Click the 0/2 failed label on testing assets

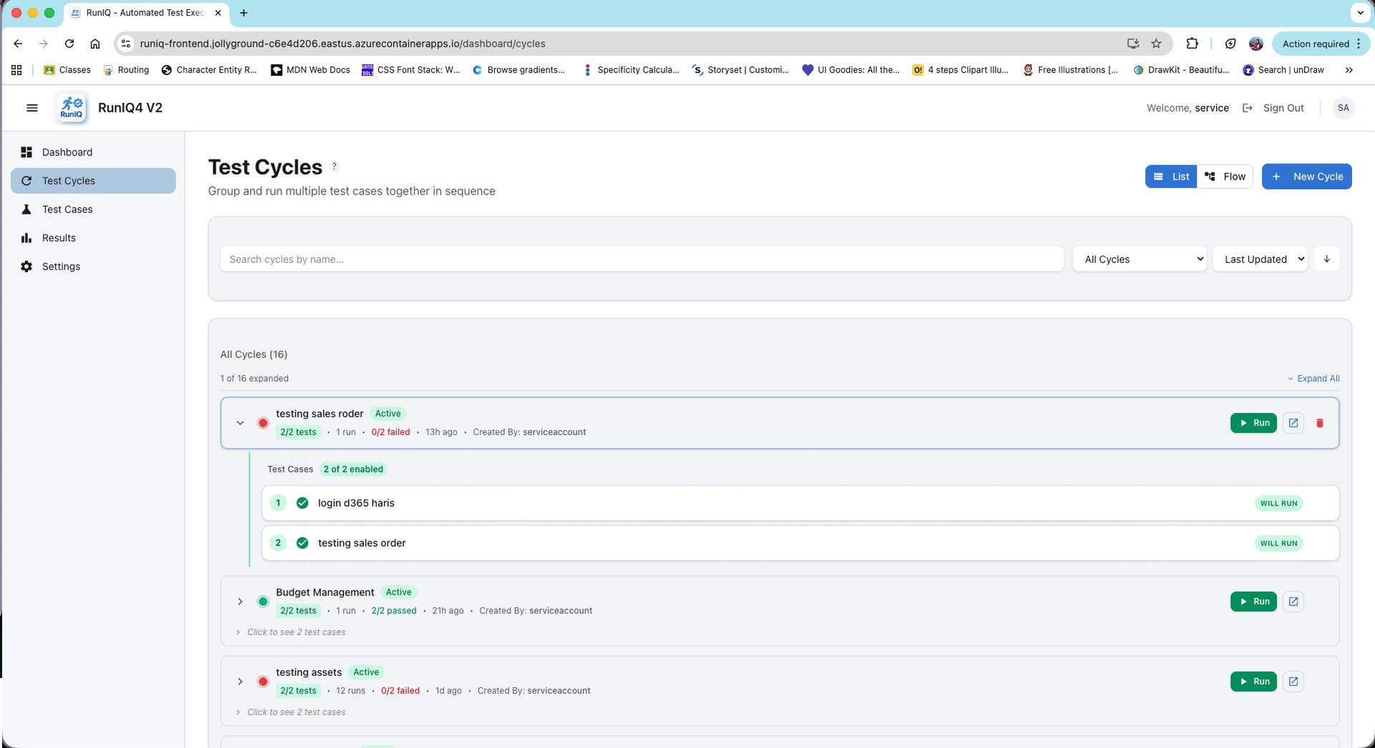tap(400, 691)
